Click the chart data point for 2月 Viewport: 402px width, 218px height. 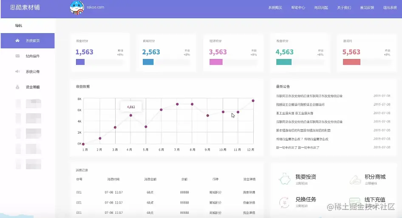click(100, 138)
